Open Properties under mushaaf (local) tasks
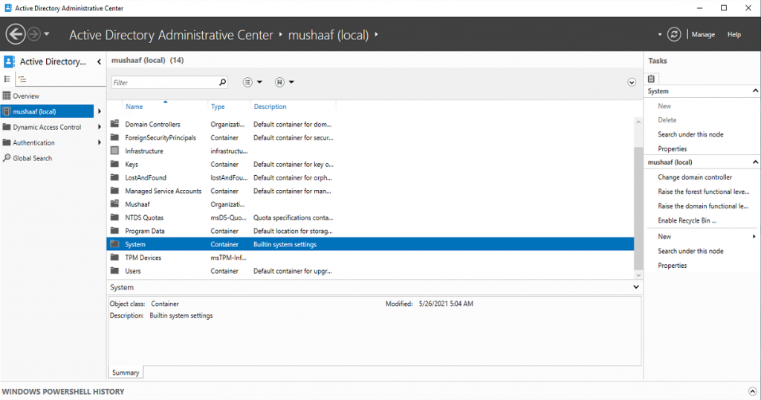Viewport: 761px width, 400px height. tap(672, 265)
